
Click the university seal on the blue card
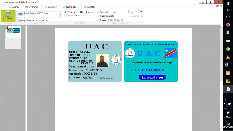(x=130, y=53)
